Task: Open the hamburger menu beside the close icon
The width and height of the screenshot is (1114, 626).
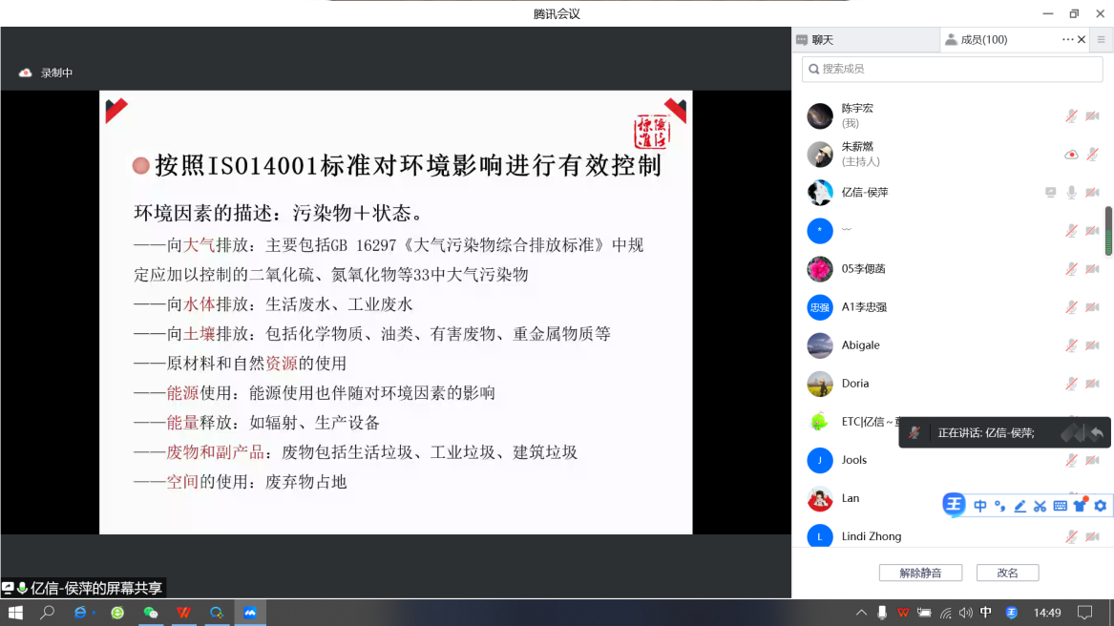Action: point(1101,39)
